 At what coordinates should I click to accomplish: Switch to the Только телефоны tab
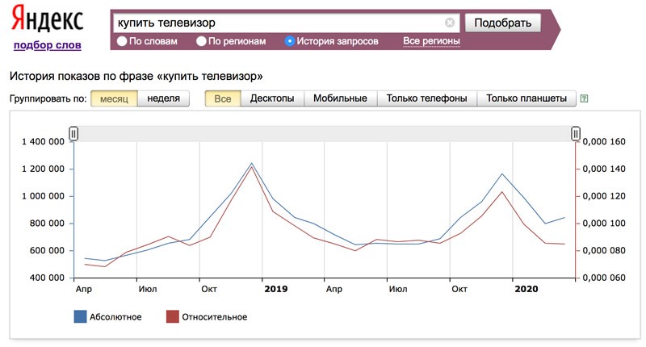point(427,98)
